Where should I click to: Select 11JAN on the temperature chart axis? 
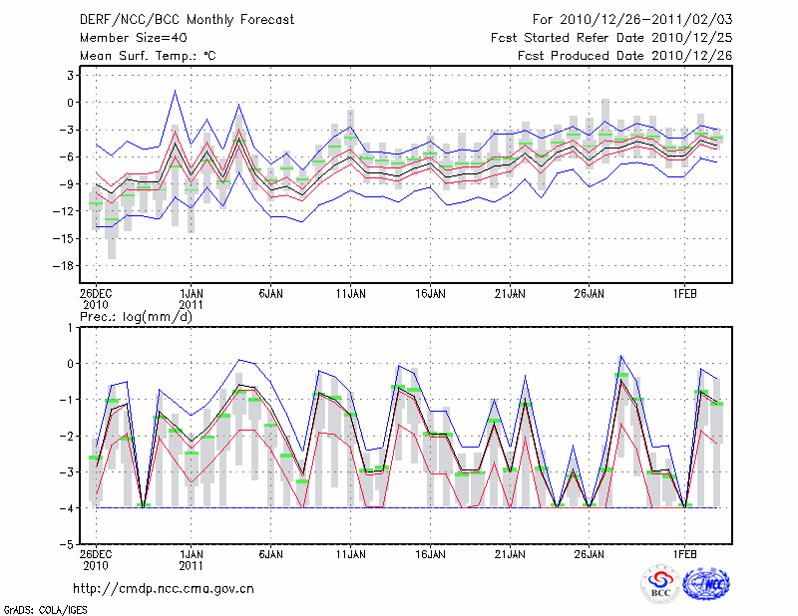(349, 295)
